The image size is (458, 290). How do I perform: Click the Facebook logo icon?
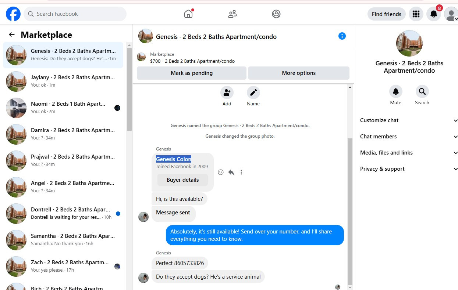tap(13, 14)
